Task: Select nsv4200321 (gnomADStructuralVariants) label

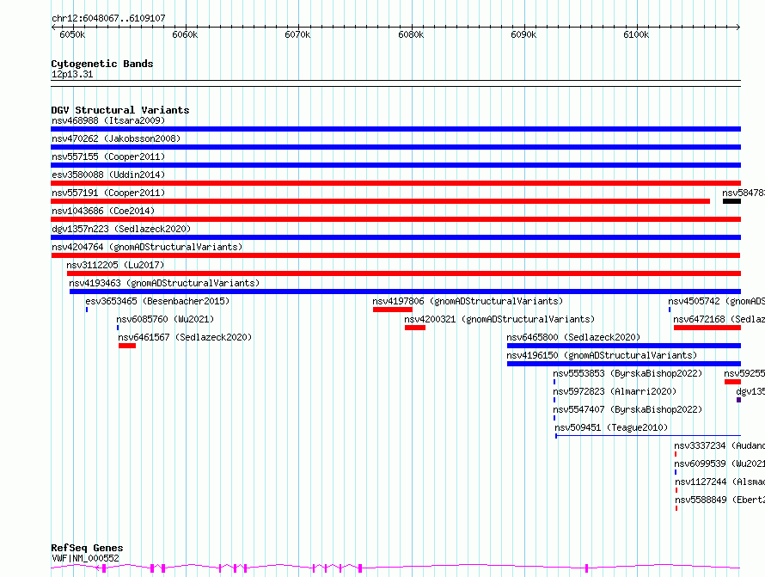Action: tap(499, 319)
